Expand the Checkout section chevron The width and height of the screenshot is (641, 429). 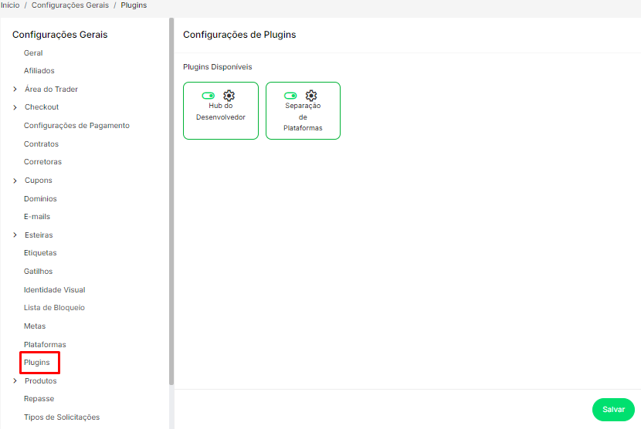pyautogui.click(x=15, y=107)
